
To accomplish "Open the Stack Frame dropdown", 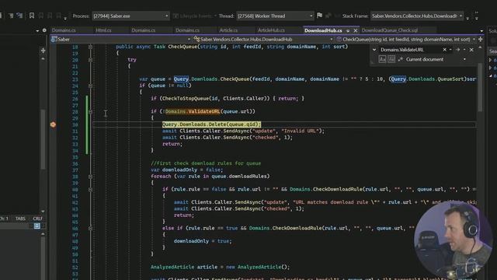I will tap(417, 16).
